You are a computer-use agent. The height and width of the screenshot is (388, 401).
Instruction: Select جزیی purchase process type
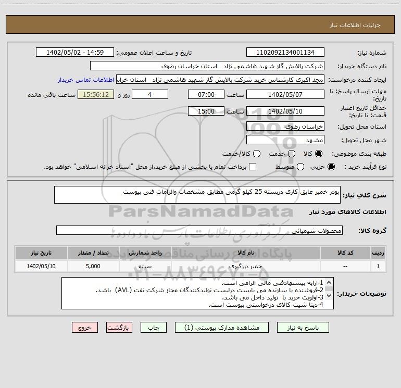point(332,167)
